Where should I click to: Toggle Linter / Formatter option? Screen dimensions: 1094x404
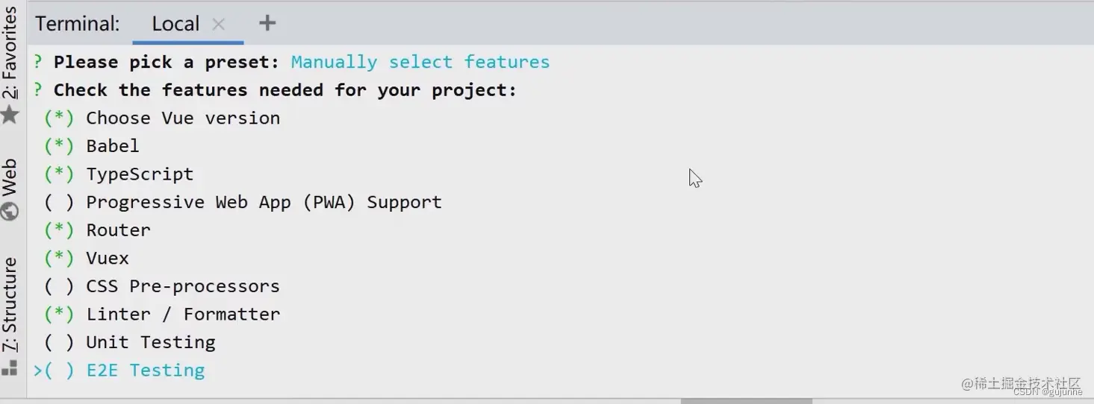(162, 315)
